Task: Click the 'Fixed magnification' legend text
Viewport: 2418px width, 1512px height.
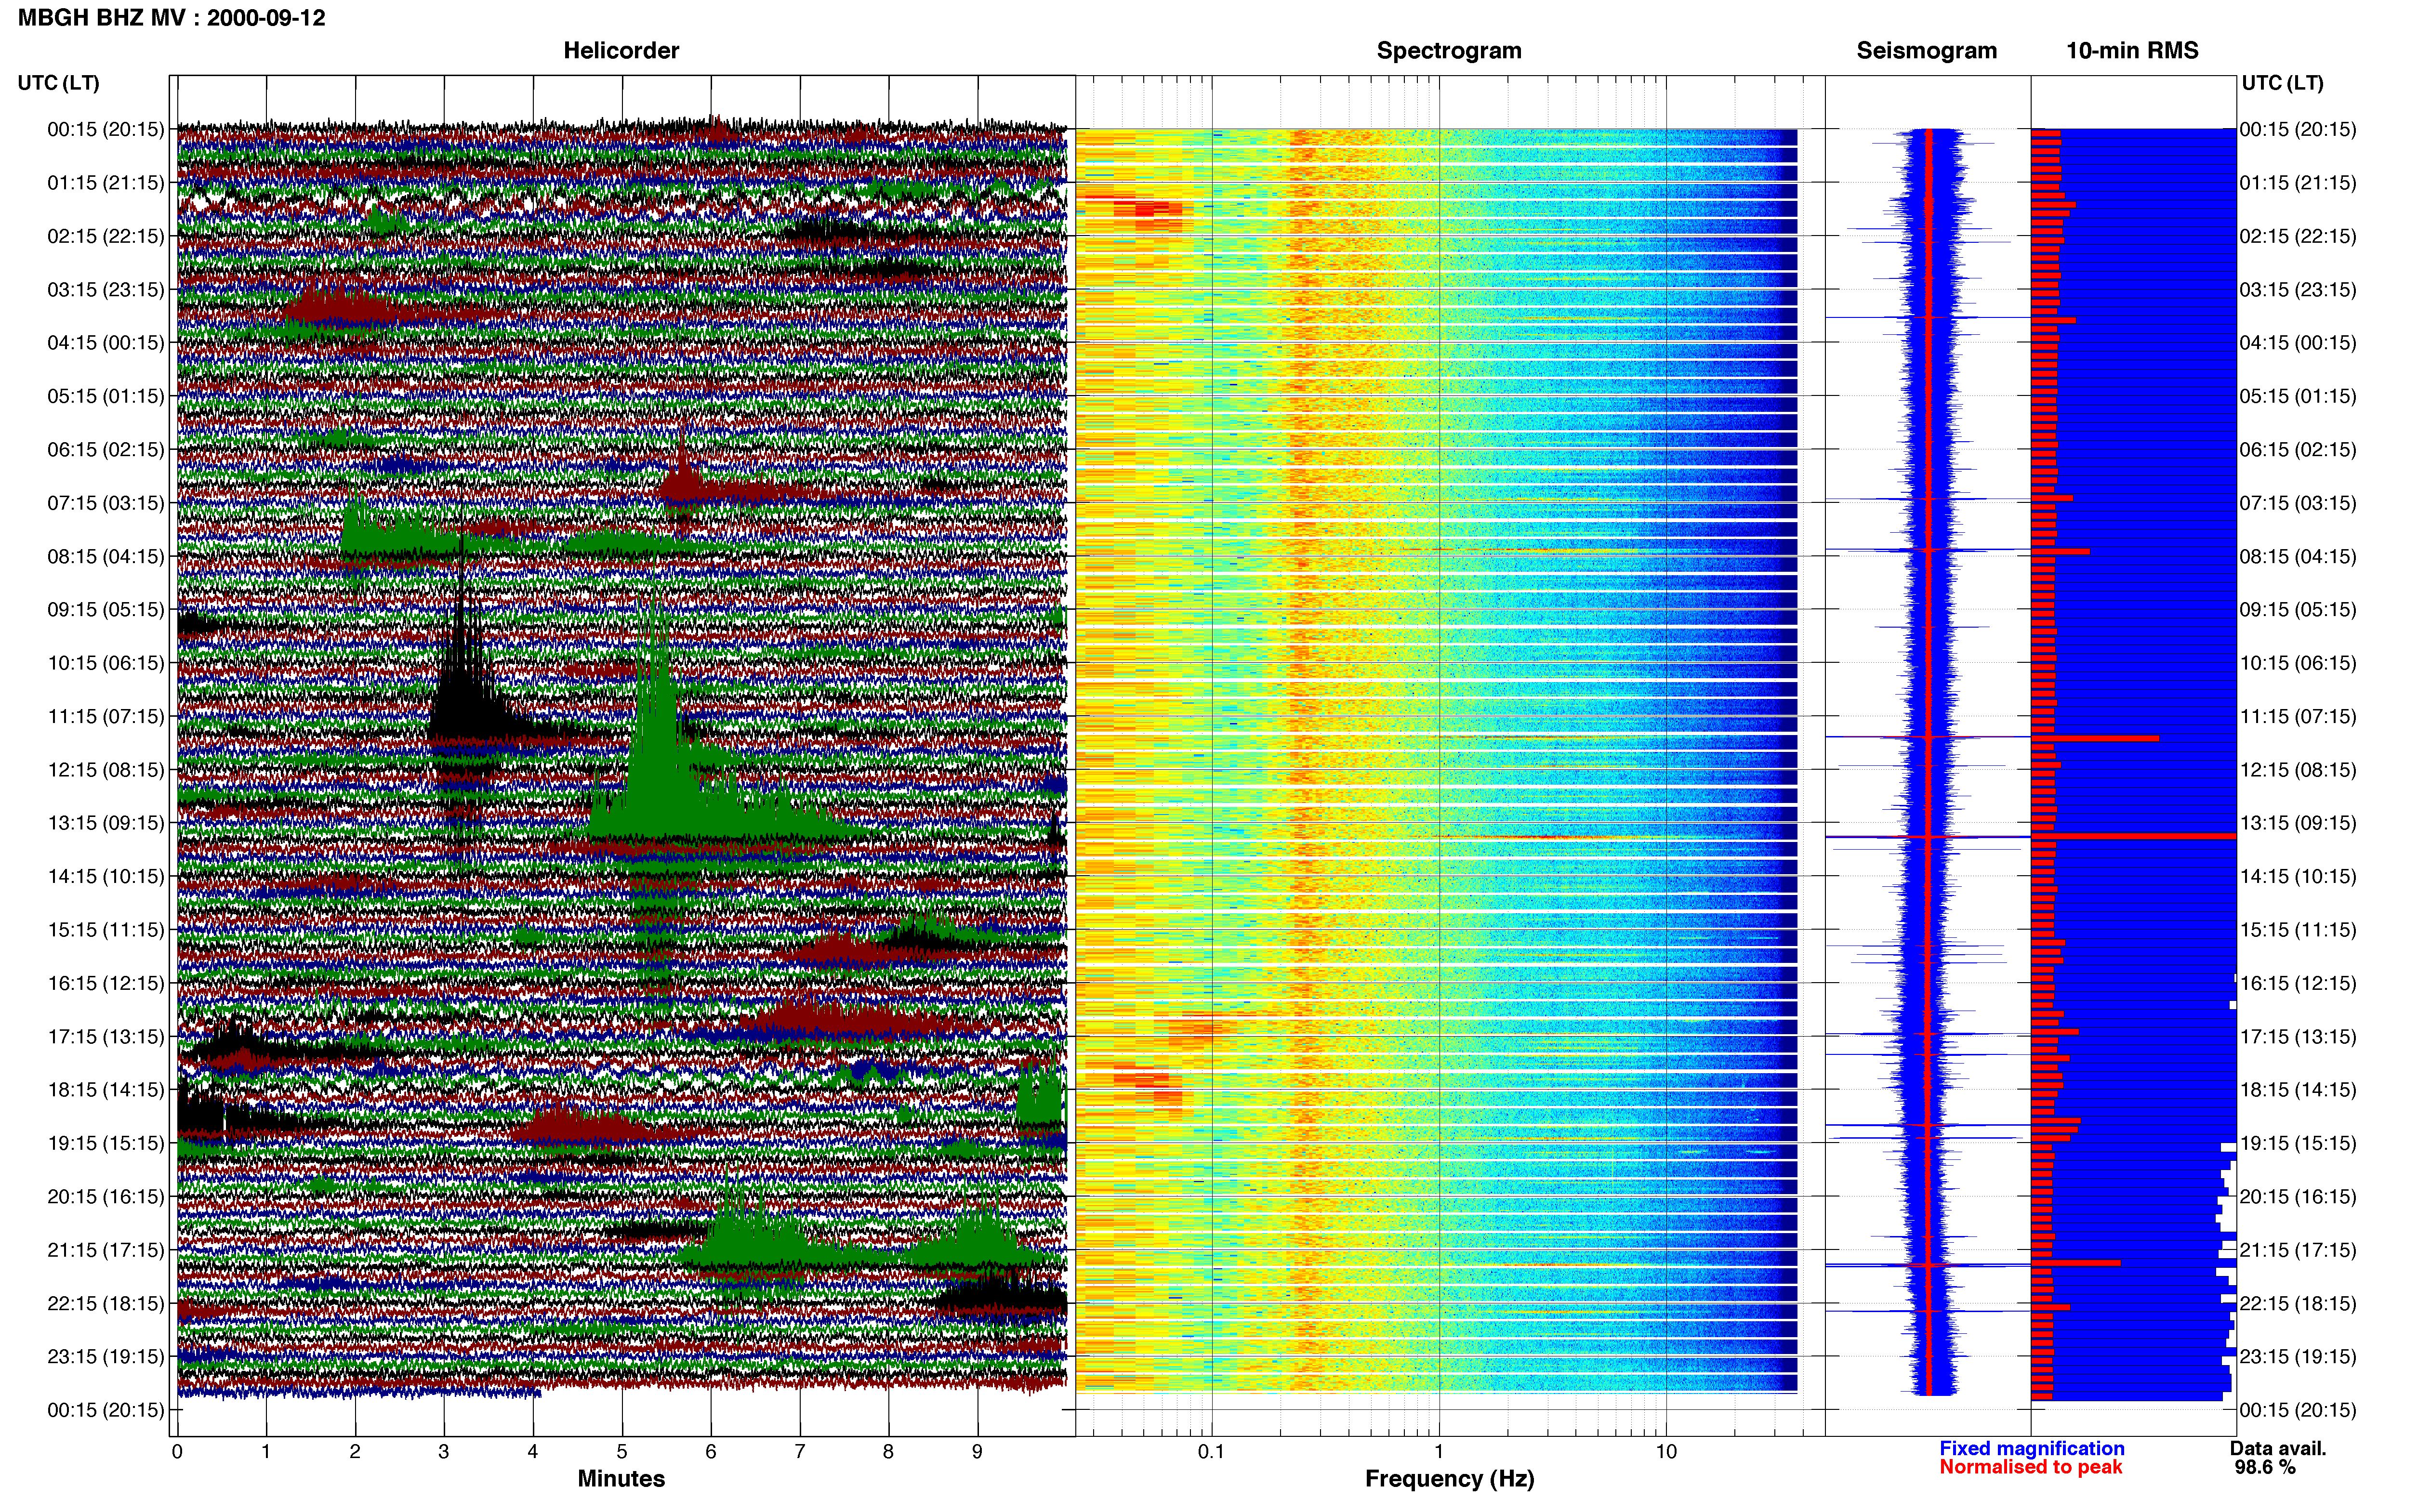Action: point(2031,1448)
